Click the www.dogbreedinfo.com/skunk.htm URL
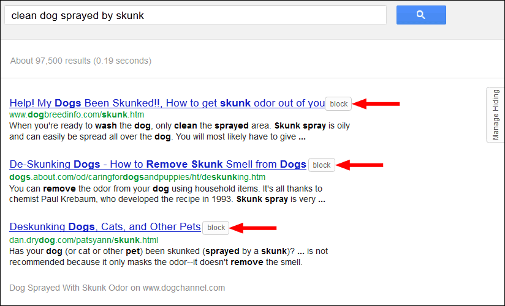This screenshot has height=306, width=505. pos(77,114)
